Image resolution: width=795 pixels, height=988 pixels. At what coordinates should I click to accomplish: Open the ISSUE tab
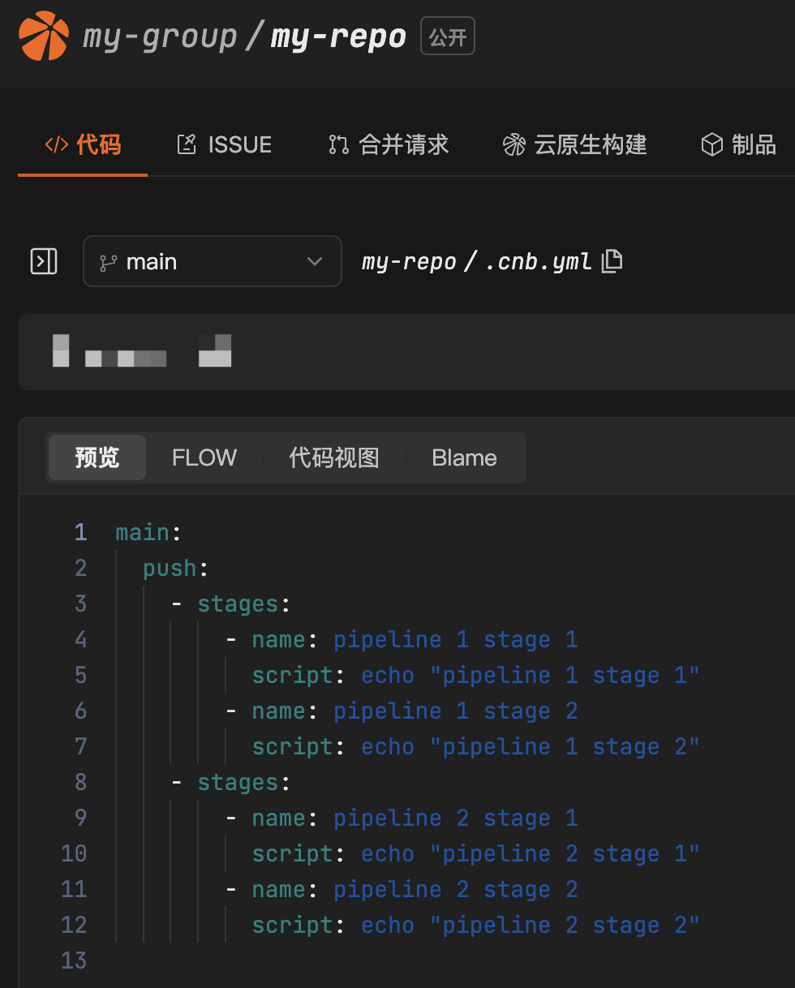[224, 145]
